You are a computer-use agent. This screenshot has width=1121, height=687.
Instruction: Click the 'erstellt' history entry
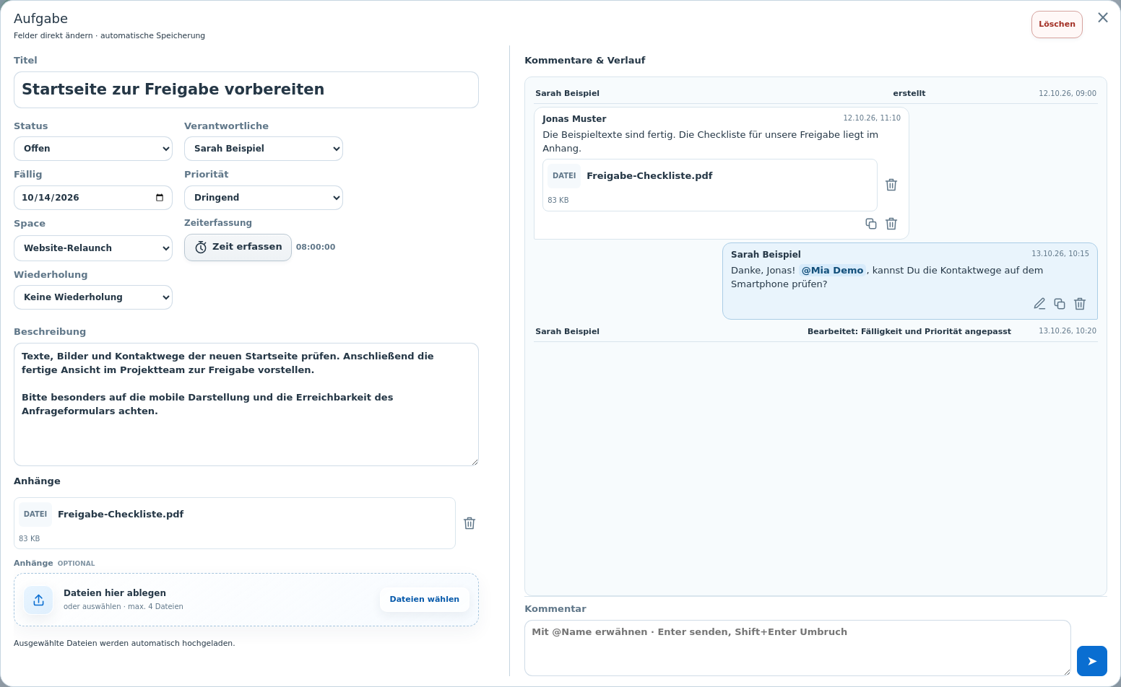909,93
